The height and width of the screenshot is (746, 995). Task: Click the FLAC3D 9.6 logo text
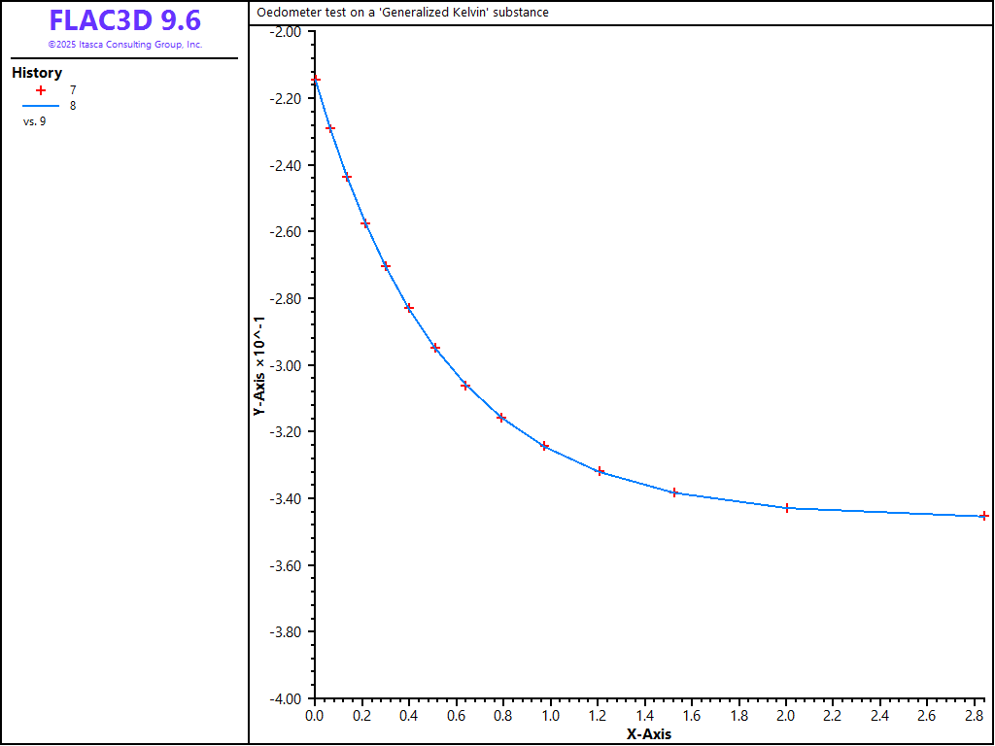(124, 20)
